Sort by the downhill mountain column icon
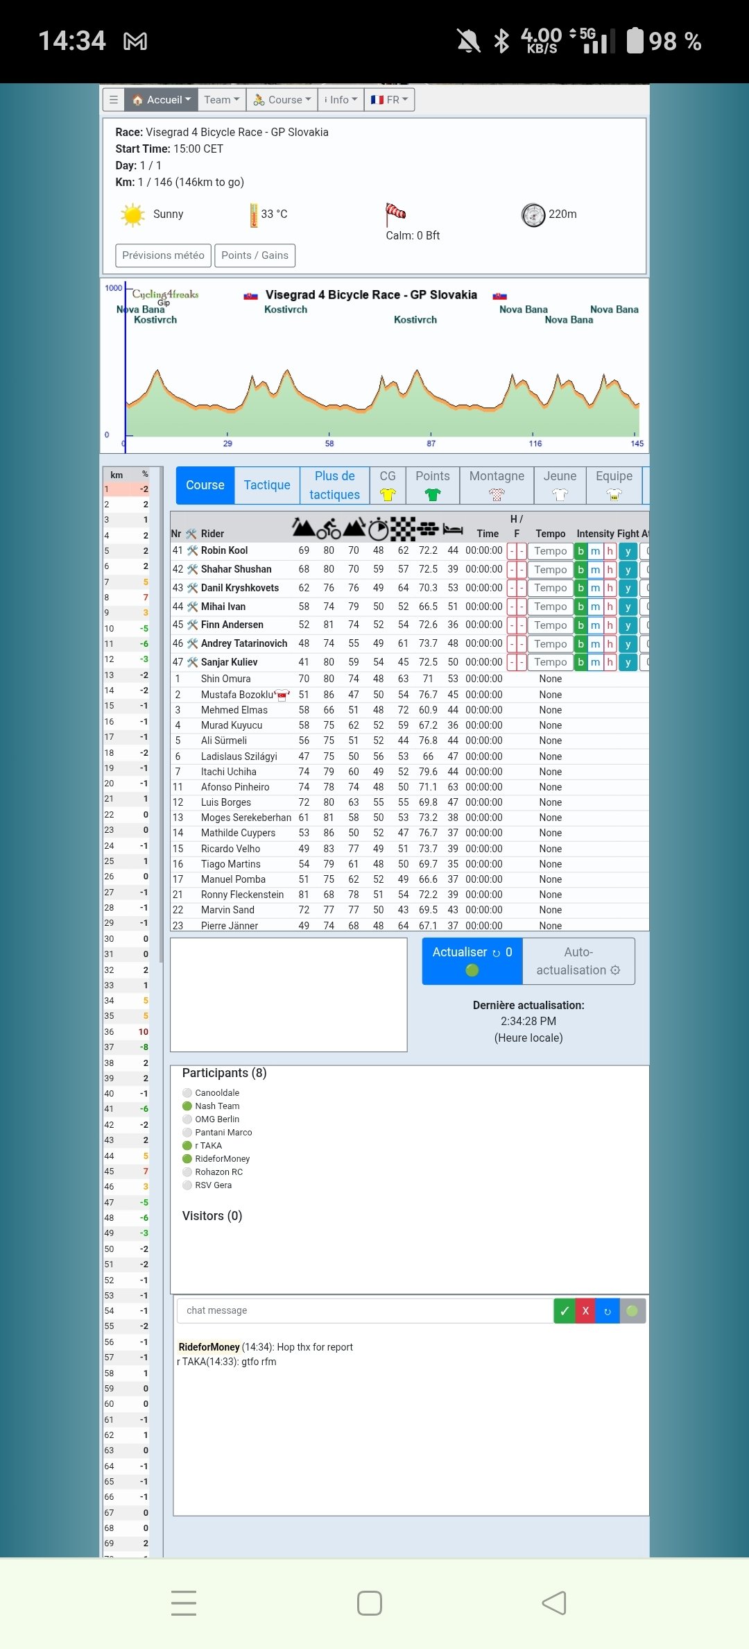 (x=354, y=527)
